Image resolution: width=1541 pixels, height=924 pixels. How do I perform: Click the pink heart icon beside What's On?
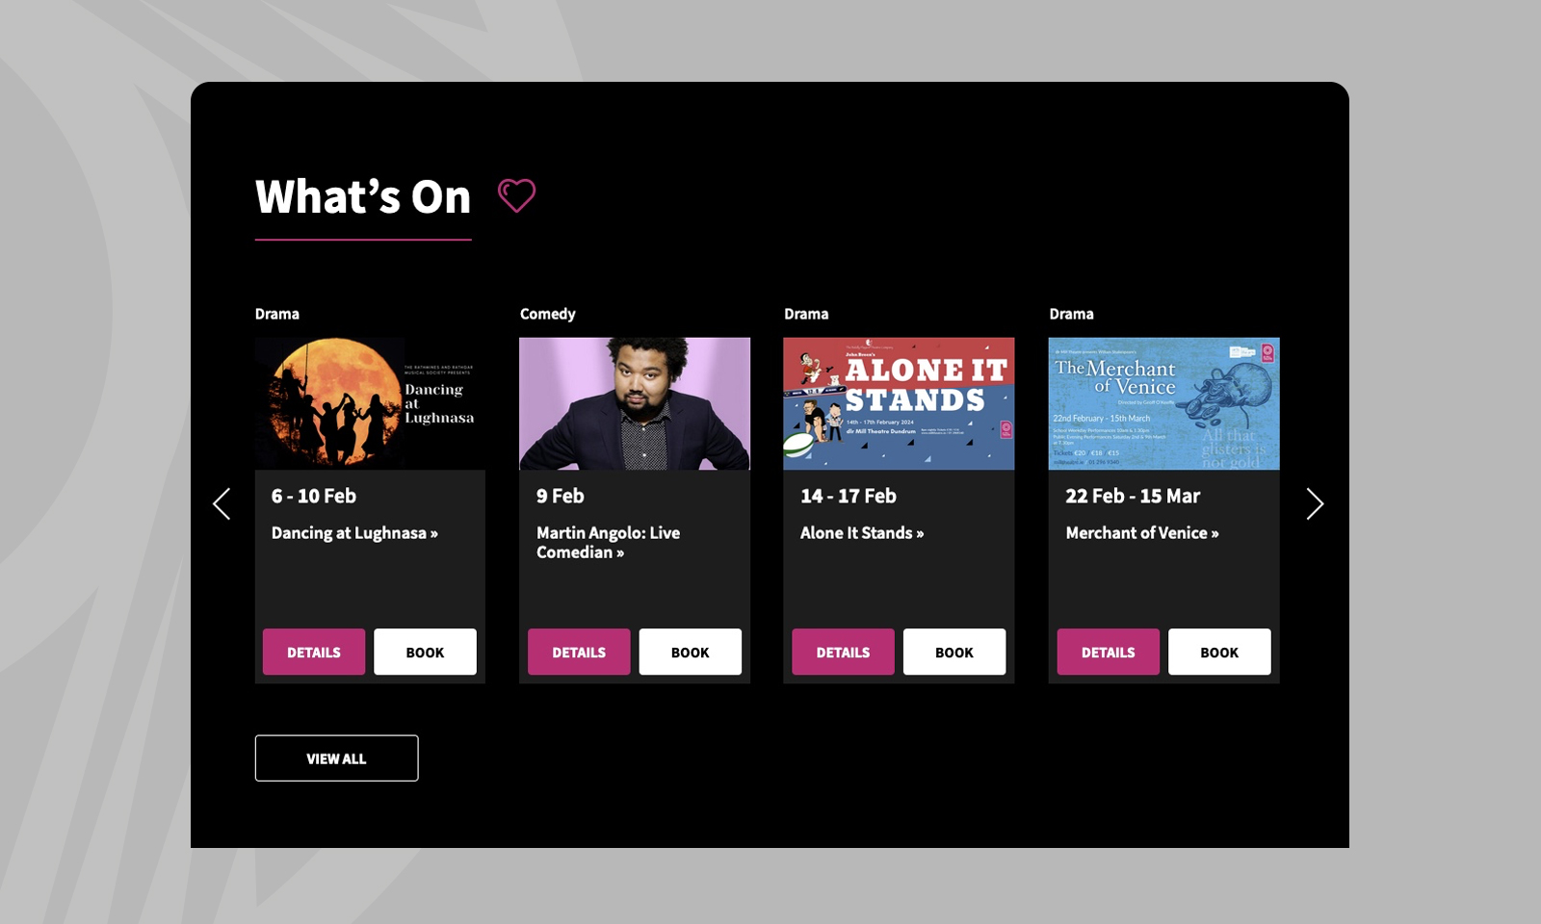(516, 195)
